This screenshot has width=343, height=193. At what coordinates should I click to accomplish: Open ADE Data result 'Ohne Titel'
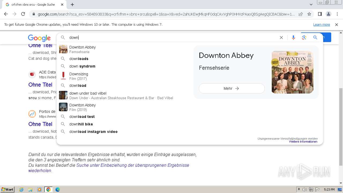coord(40,85)
